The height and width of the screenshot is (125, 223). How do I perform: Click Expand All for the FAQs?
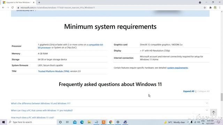tap(189, 91)
